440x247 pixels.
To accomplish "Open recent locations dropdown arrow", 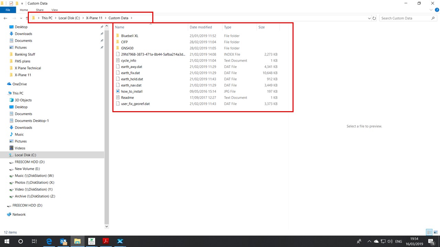I will tap(21, 18).
